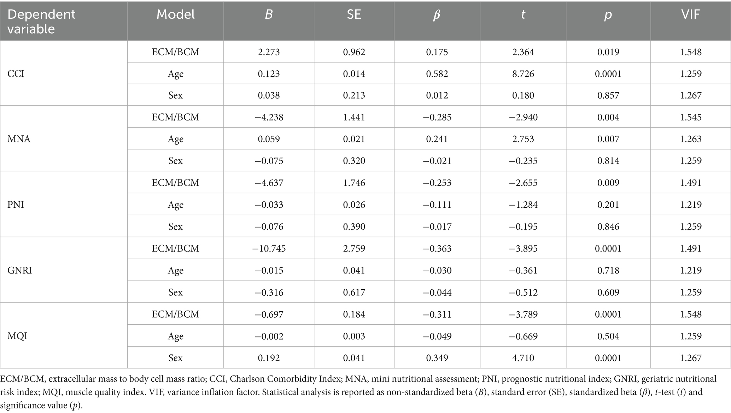Click the Dependent variable column header

tap(41, 21)
